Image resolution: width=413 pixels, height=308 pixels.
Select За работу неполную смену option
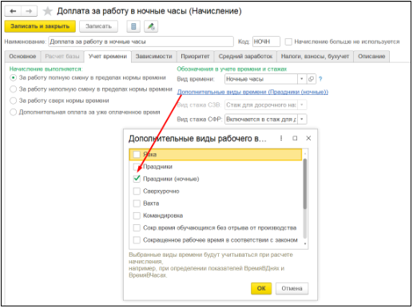pyautogui.click(x=13, y=89)
